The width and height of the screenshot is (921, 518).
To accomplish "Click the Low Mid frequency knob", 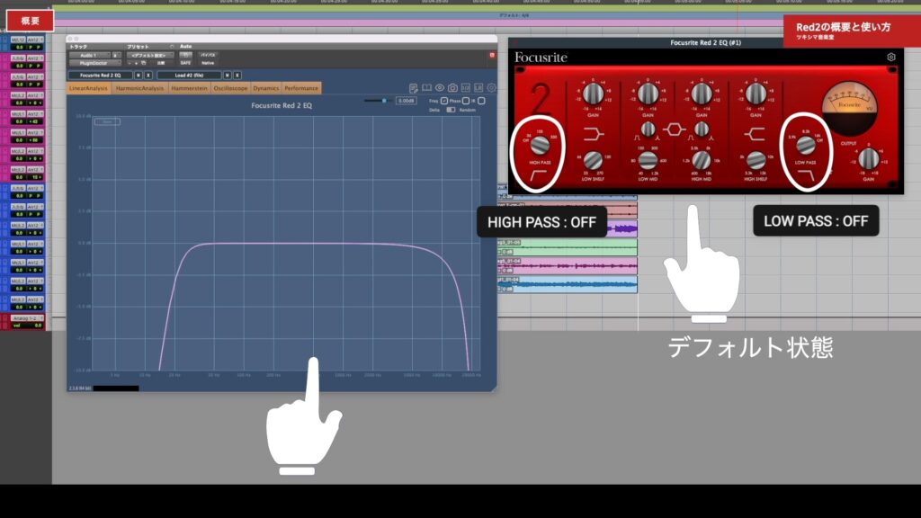I will coord(648,160).
